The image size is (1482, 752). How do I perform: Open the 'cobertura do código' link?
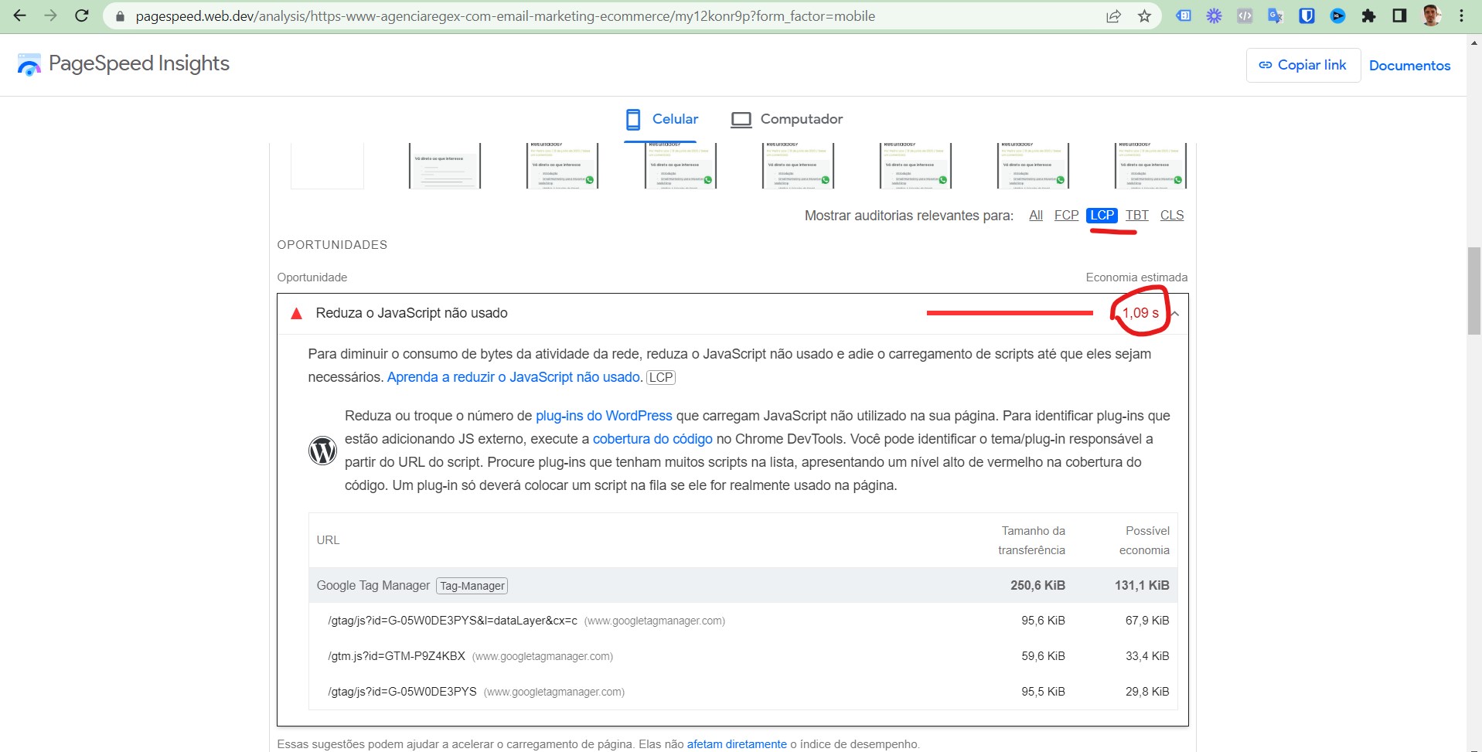[652, 439]
